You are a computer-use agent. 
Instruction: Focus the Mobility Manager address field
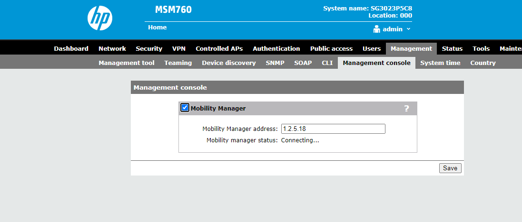[x=333, y=129]
